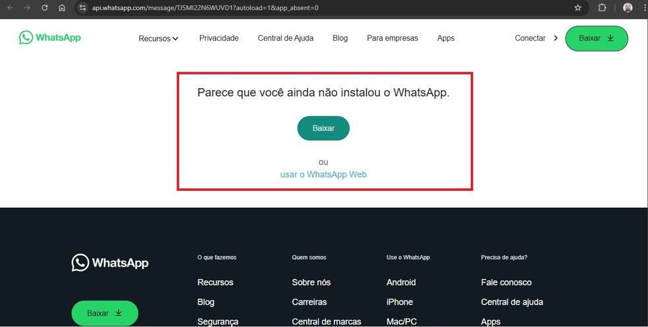This screenshot has height=327, width=648.
Task: Open the browser extensions puzzle icon
Action: (x=602, y=8)
